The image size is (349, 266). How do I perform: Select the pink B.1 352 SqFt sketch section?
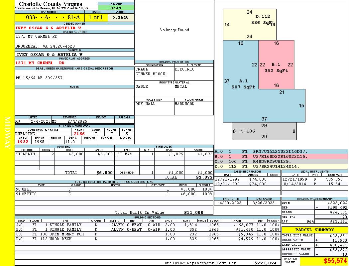[276, 65]
